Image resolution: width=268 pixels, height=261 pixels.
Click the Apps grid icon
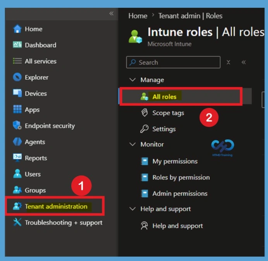(x=17, y=110)
